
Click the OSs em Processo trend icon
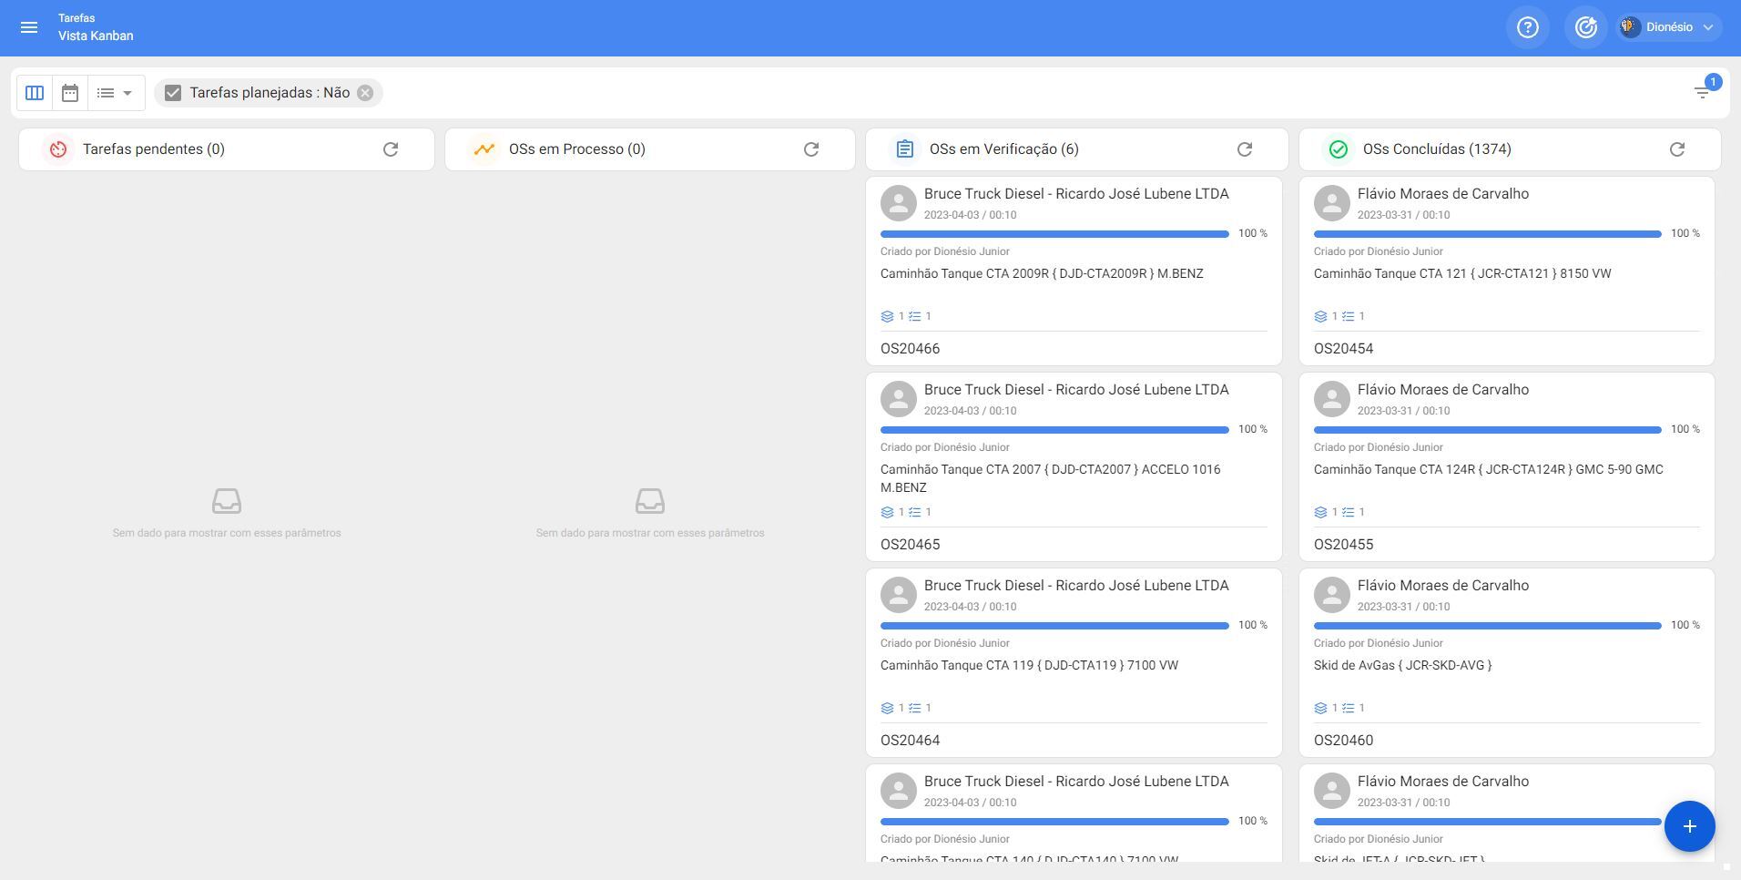[x=484, y=149]
